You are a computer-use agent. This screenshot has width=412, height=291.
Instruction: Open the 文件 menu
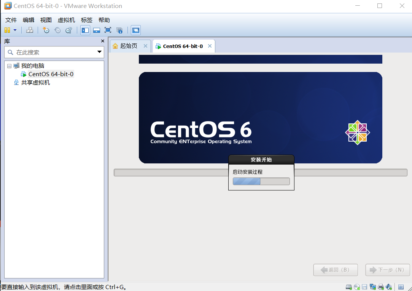11,20
